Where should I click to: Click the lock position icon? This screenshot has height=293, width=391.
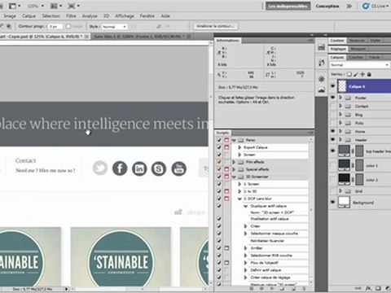362,74
